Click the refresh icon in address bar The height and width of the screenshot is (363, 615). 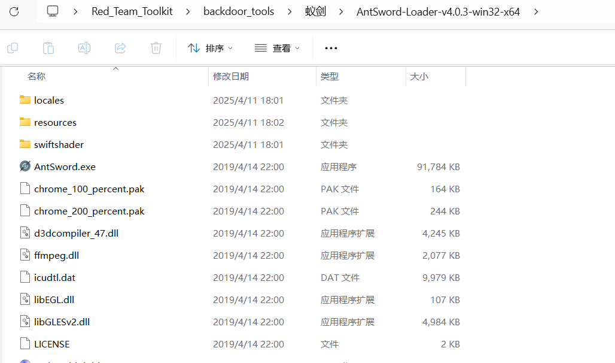click(14, 11)
